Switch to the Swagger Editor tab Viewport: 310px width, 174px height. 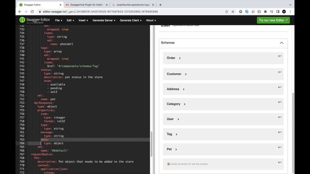point(40,5)
